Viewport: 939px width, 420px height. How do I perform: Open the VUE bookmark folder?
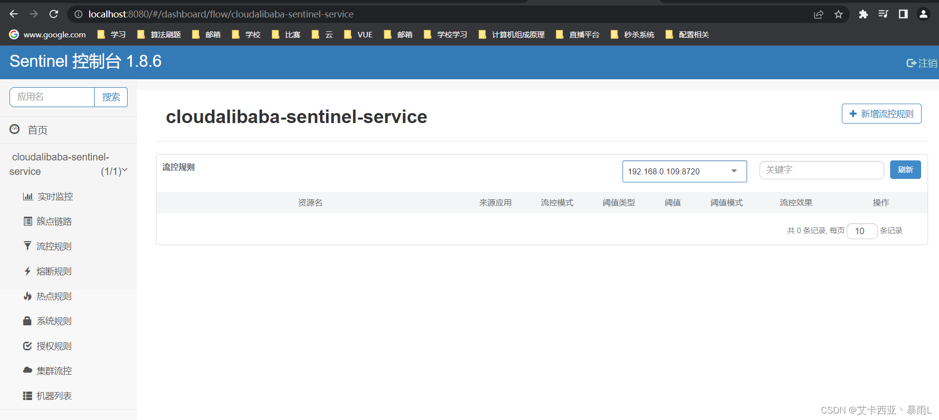[x=358, y=34]
